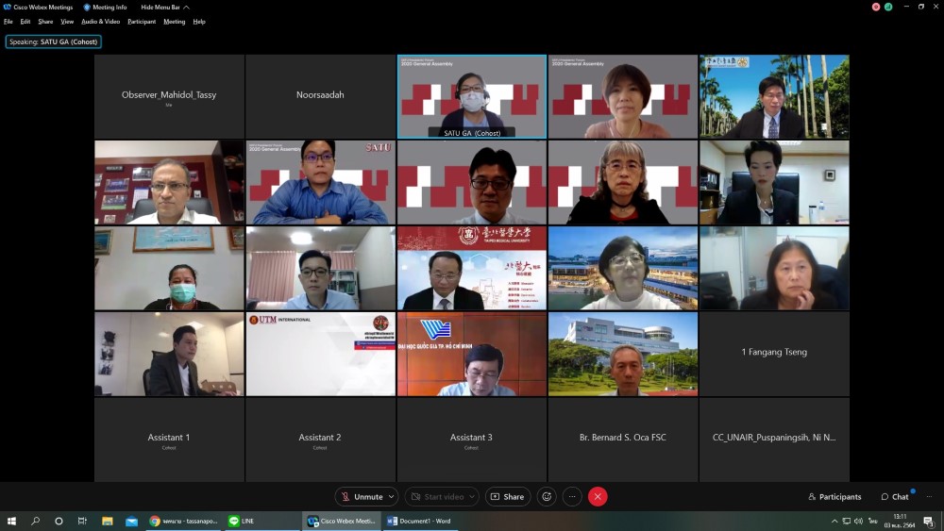Viewport: 944px width, 531px height.
Task: Expand the audio options arrow next to Unmute
Action: [x=391, y=497]
